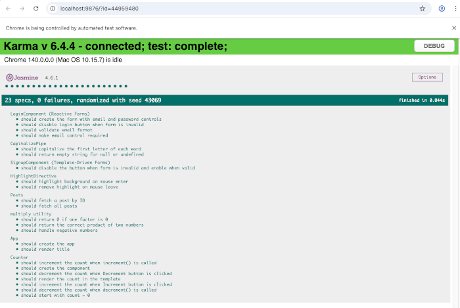Open the multiply utility suite link

pos(31,214)
